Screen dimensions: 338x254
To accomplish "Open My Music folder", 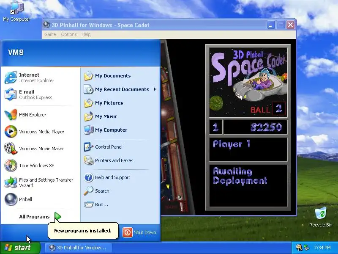I will tap(120, 116).
